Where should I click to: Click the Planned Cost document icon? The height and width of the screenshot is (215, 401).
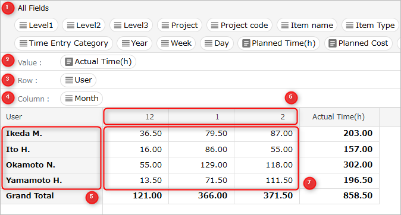pos(333,43)
